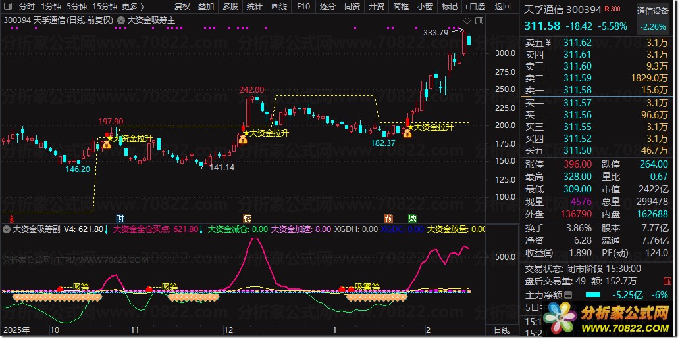Click the PE(动) value 124.0
Viewport: 680px width, 339px height.
coord(655,252)
